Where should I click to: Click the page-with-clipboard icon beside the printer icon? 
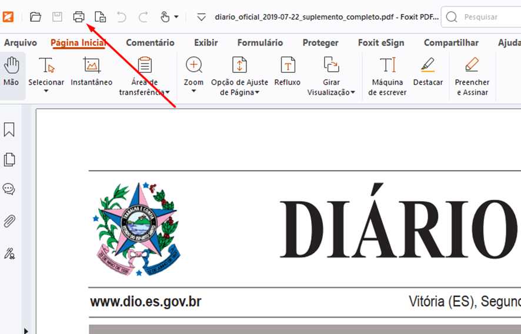click(100, 16)
